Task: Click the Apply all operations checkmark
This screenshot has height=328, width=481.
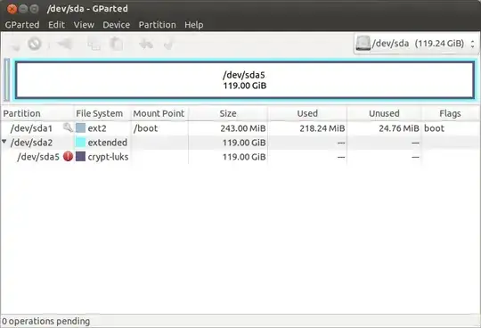Action: click(x=169, y=45)
